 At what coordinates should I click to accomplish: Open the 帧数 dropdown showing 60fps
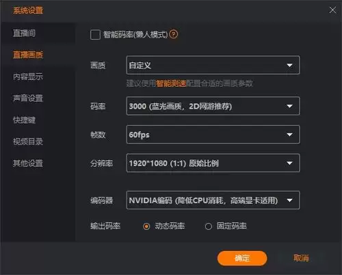point(213,135)
